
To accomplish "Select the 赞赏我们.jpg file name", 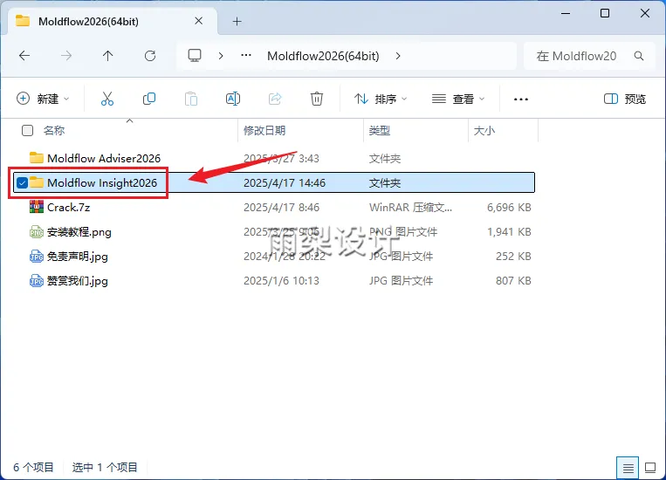I will [x=78, y=281].
